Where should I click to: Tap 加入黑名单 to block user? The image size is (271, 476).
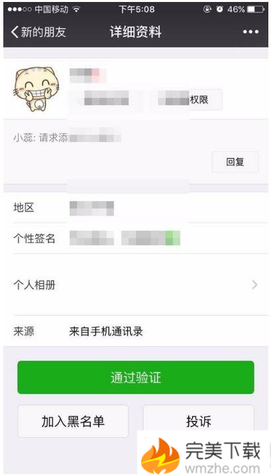[x=73, y=421]
